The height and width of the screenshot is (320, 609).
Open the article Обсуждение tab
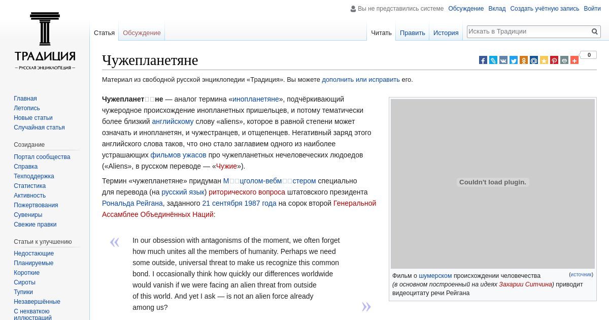142,33
